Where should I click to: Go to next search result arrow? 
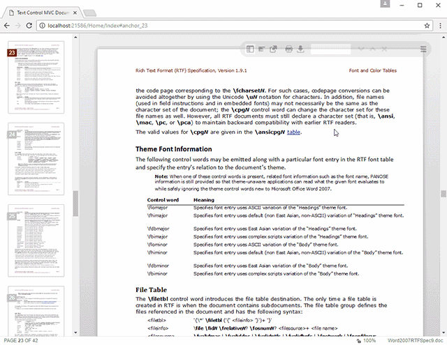361,49
